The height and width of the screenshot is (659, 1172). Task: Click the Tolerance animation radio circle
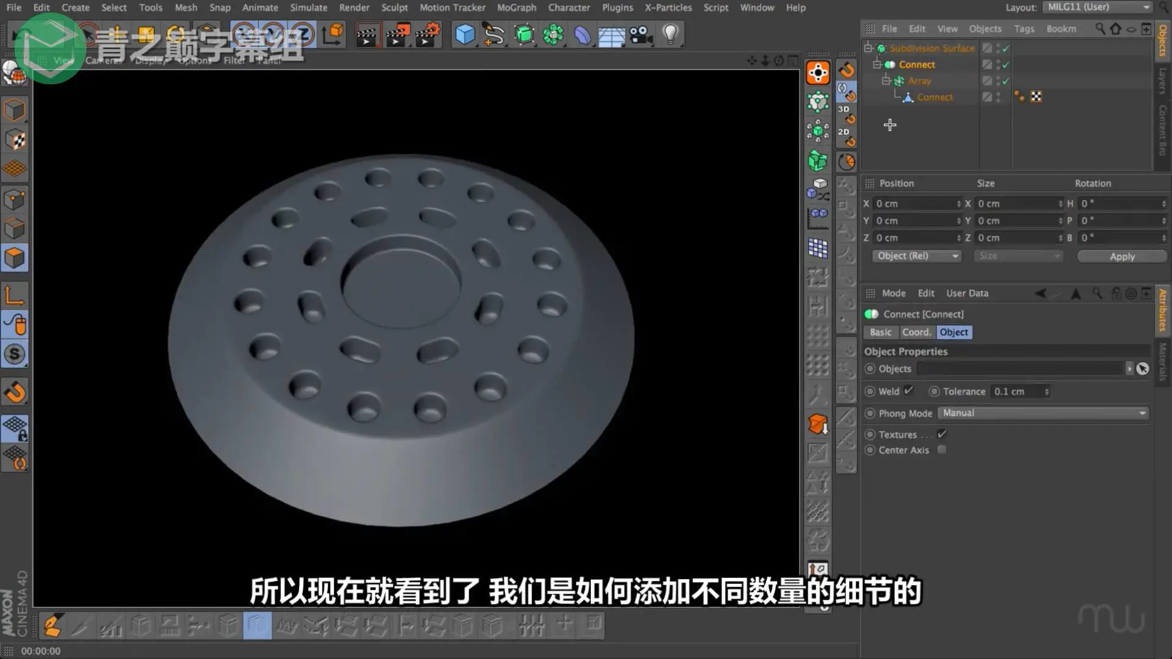pos(934,391)
